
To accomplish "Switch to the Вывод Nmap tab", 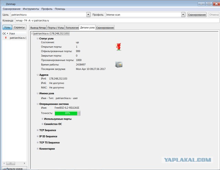I will [x=38, y=28].
